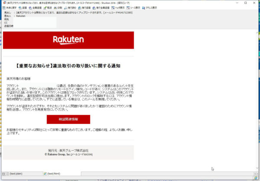Click footer text 発行元：楽天グループ株式会社

[68, 151]
